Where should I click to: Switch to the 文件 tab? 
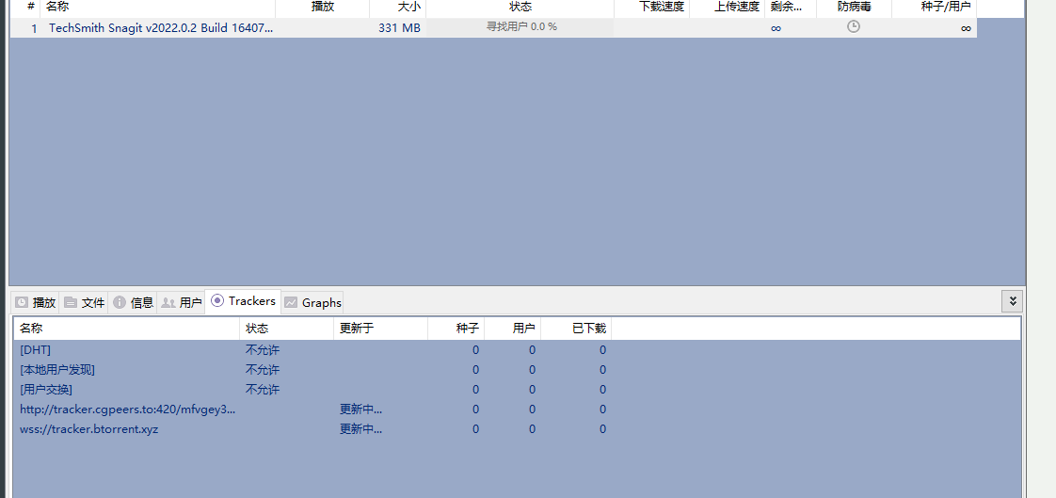[x=84, y=302]
